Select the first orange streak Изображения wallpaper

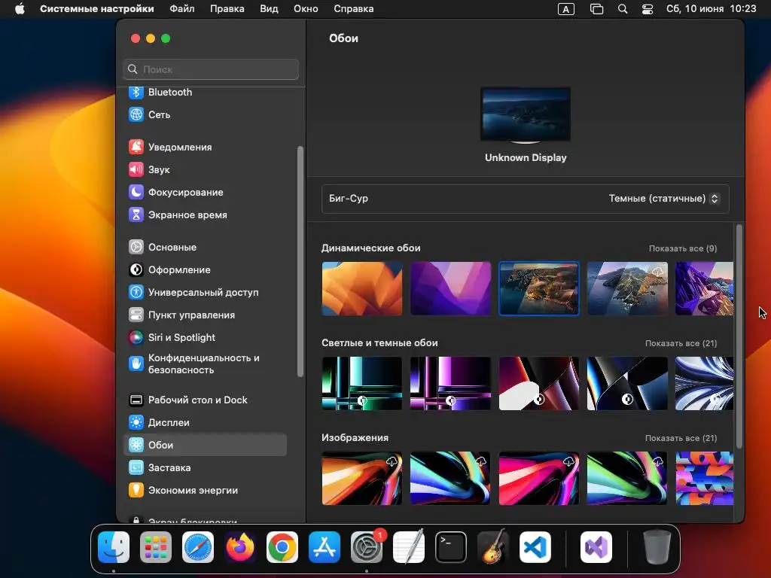point(362,478)
